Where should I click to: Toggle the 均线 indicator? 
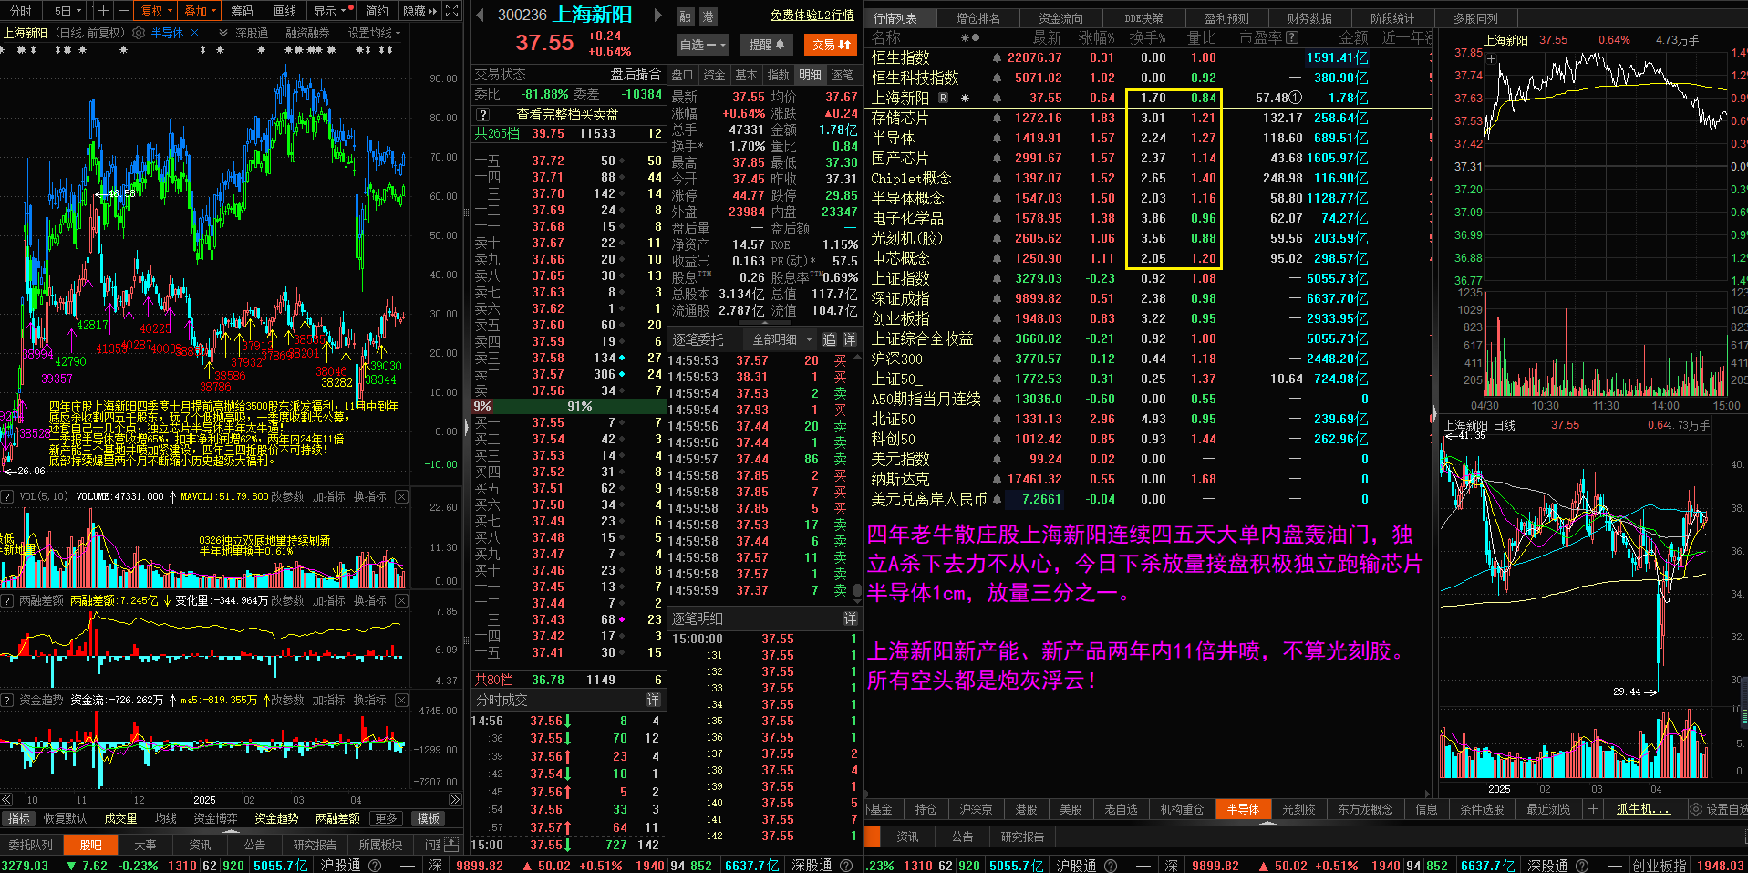pyautogui.click(x=165, y=818)
